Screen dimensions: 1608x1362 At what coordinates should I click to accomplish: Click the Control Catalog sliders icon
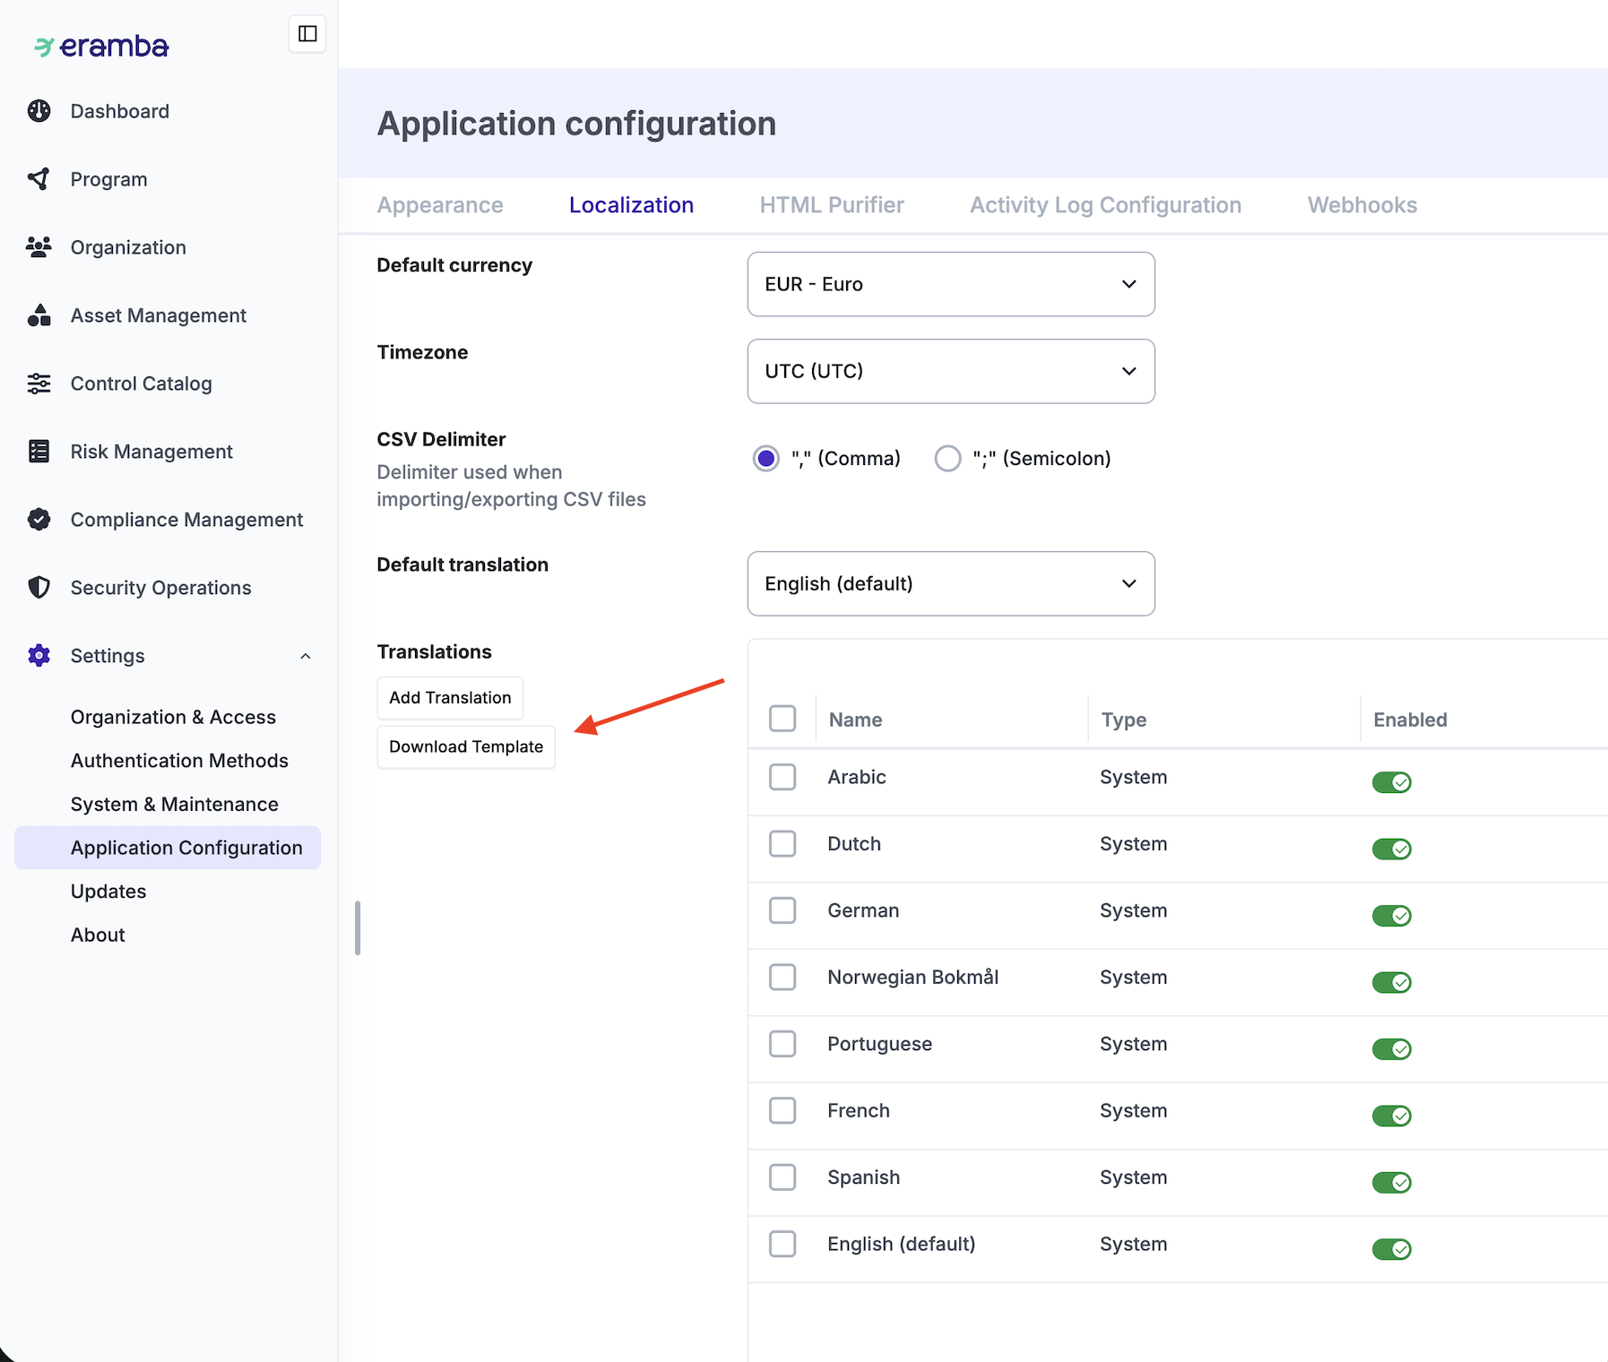coord(39,384)
